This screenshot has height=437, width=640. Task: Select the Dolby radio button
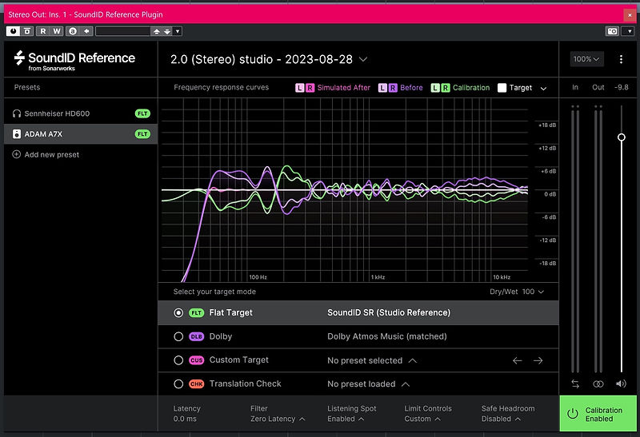(x=178, y=336)
